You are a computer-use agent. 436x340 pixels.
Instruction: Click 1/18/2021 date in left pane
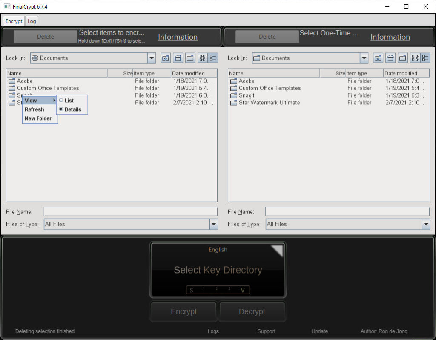click(192, 81)
